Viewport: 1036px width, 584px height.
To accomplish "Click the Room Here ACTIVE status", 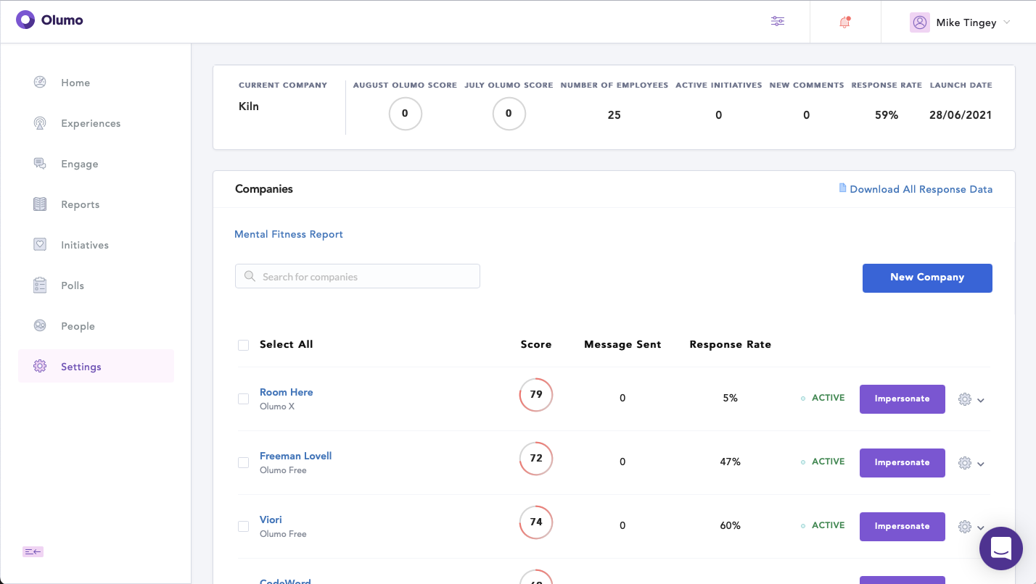I will (823, 398).
